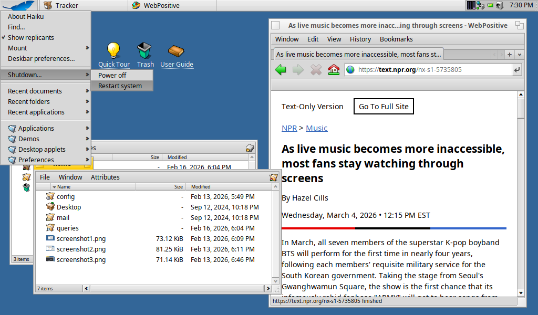This screenshot has width=538, height=315.
Task: Toggle the Show replicants checked item
Action: coord(45,37)
